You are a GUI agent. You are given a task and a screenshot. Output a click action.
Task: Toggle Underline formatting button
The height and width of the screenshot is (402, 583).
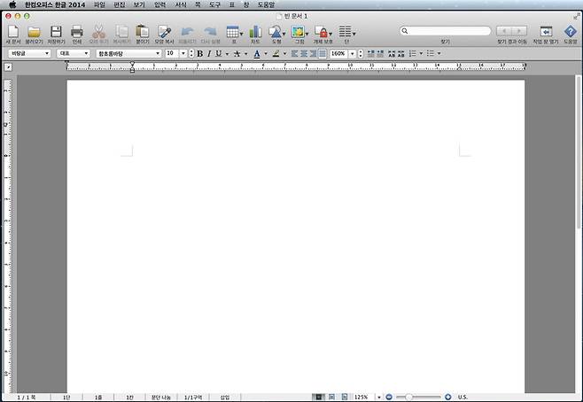point(218,54)
